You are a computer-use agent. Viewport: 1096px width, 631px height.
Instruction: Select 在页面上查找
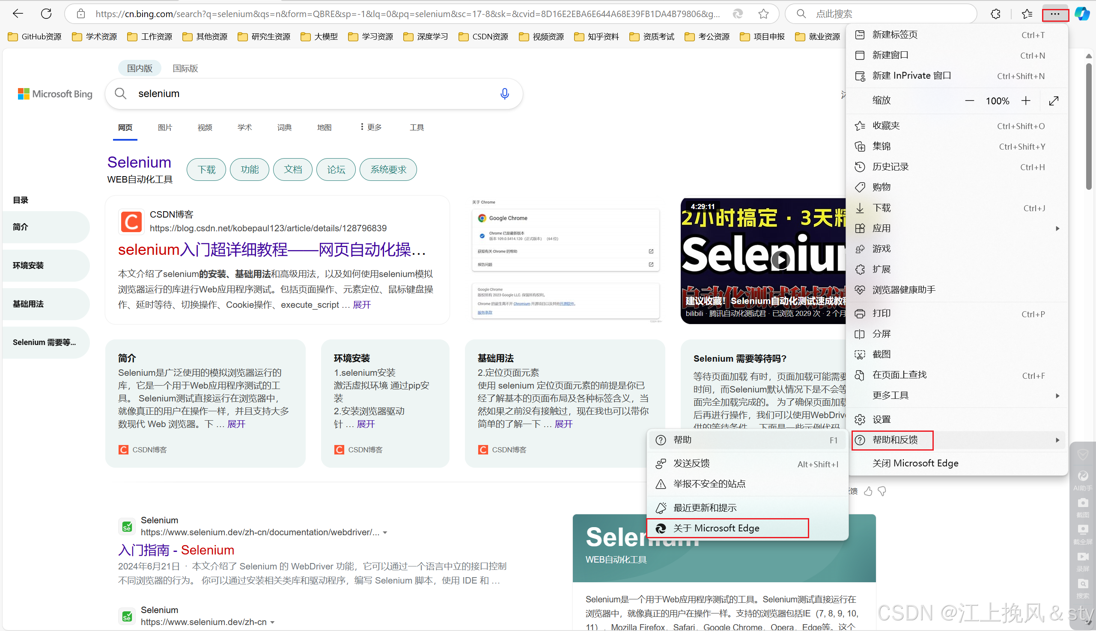[957, 375]
